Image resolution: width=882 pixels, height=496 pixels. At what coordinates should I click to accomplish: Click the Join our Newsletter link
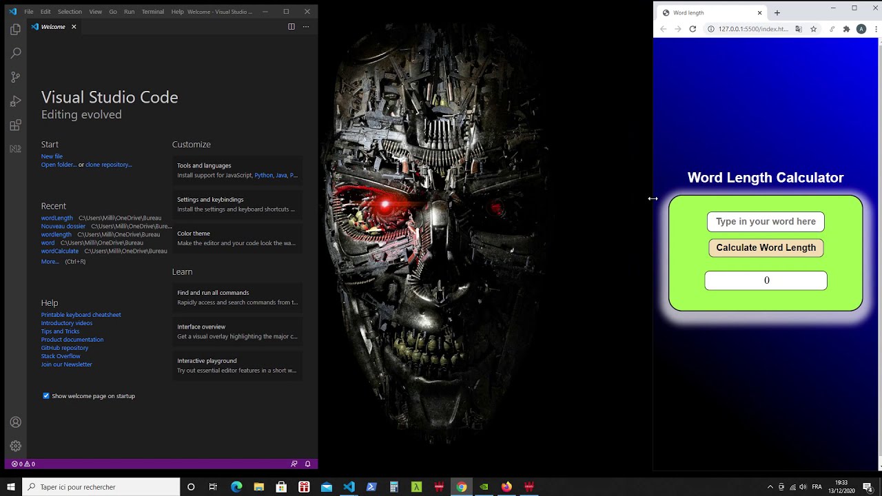click(x=67, y=364)
